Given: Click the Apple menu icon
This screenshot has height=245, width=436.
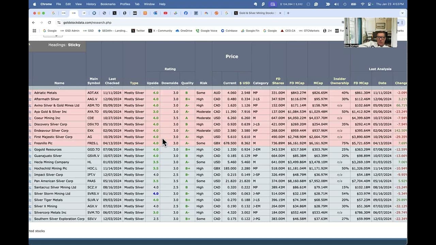Looking at the screenshot, I should coord(34,4).
